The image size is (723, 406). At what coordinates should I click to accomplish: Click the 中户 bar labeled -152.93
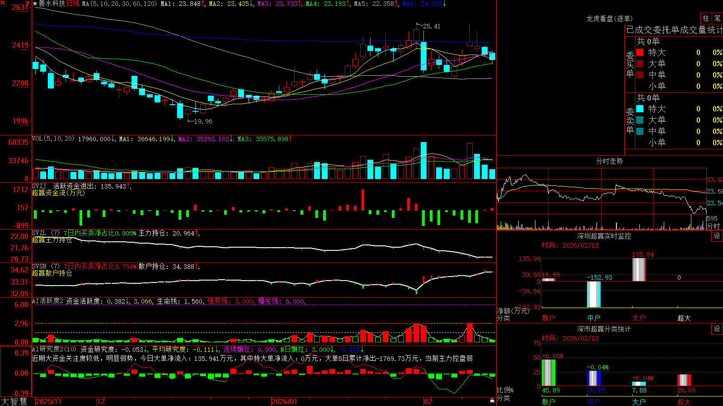tap(594, 294)
